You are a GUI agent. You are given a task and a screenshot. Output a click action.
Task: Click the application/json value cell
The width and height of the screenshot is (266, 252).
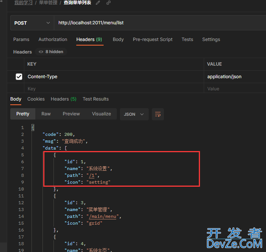click(x=235, y=77)
